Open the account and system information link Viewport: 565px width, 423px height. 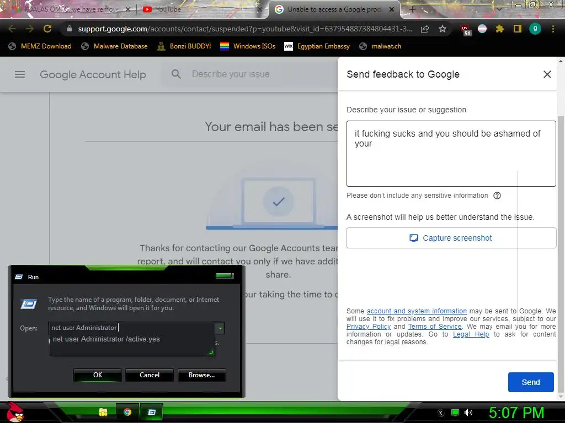click(x=417, y=311)
